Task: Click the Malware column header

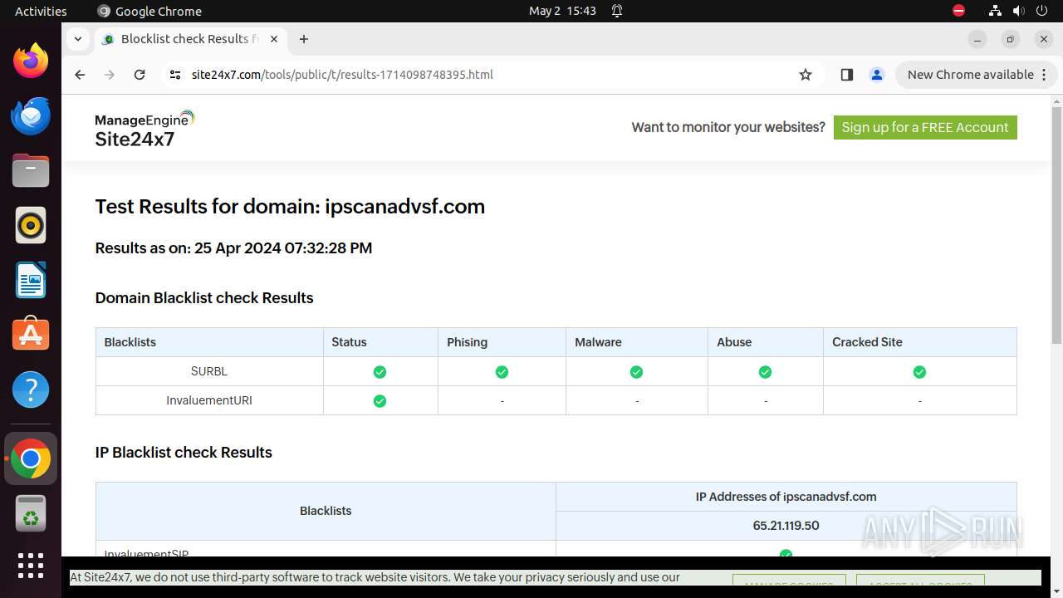Action: tap(636, 342)
